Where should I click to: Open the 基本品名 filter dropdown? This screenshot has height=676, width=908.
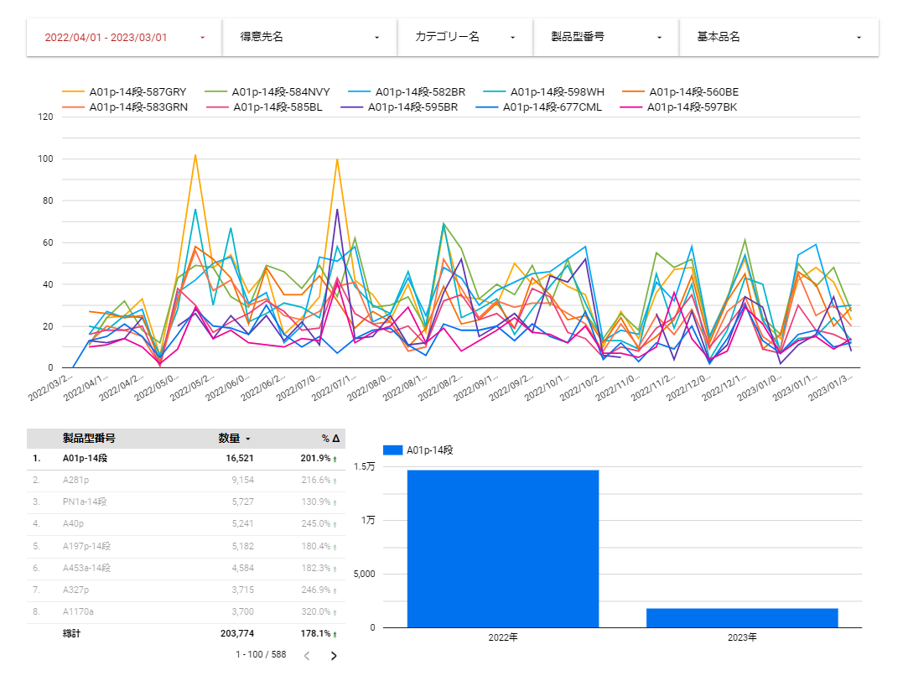[x=779, y=38]
